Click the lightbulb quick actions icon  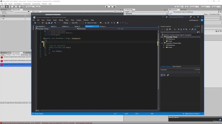click(42, 42)
